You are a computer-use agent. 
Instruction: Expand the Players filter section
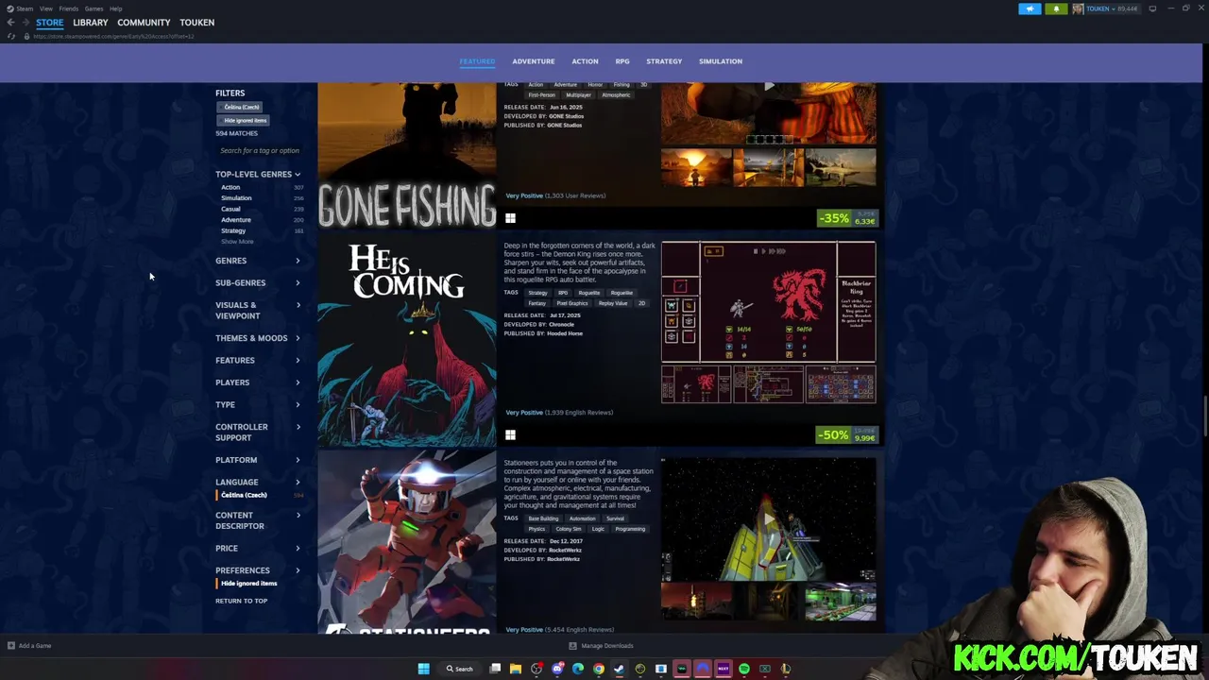point(258,382)
